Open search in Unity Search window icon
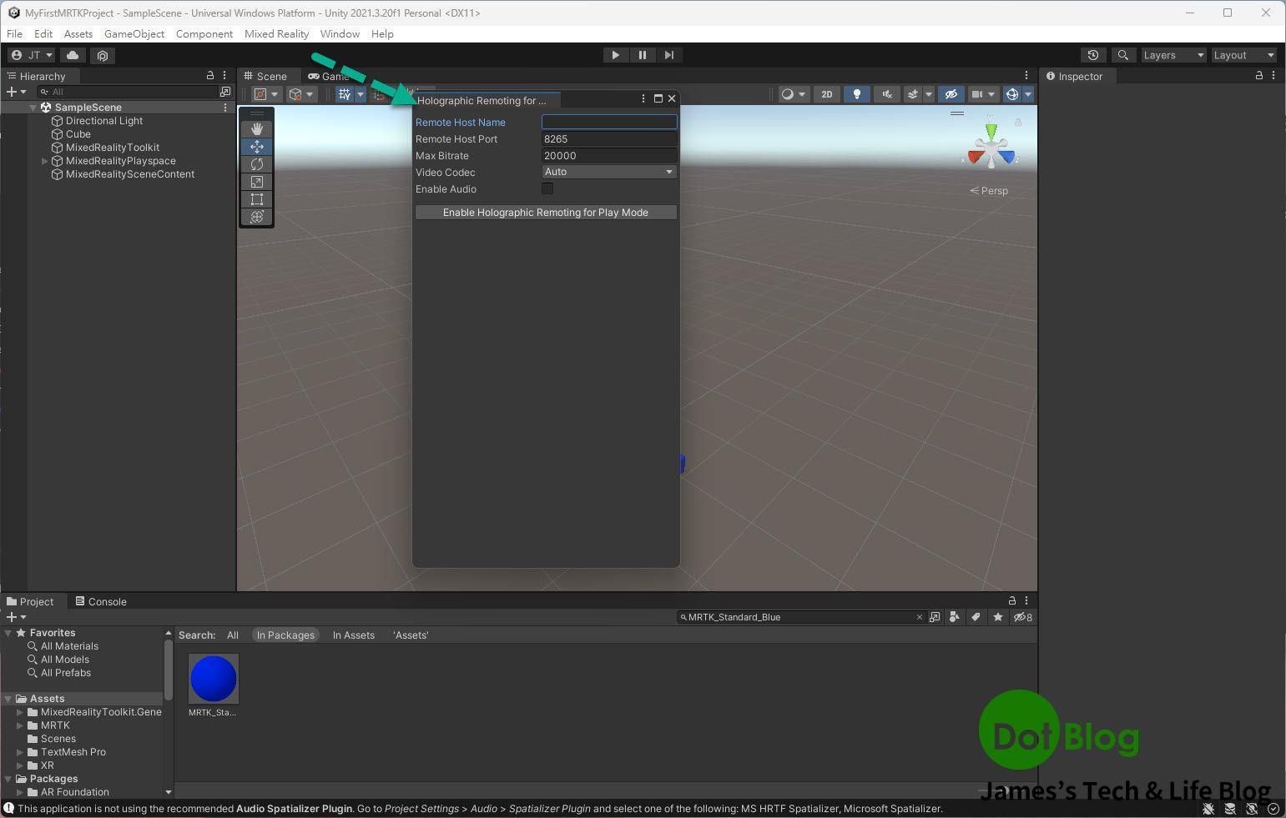Screen dimensions: 1286x818 (935, 617)
